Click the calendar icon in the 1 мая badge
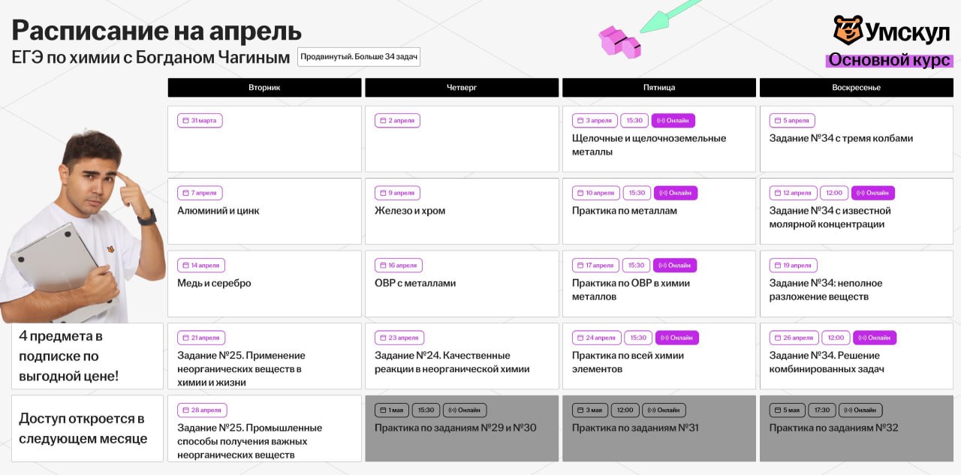The height and width of the screenshot is (475, 961). [383, 410]
